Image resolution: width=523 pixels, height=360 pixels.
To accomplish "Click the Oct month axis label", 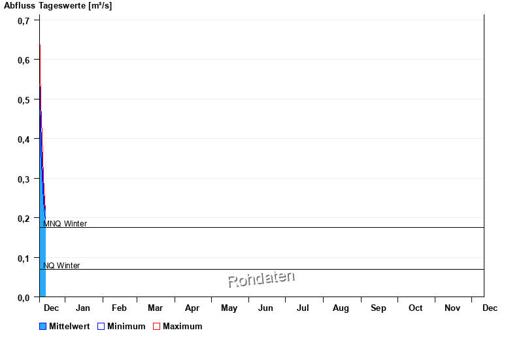I will (x=416, y=308).
